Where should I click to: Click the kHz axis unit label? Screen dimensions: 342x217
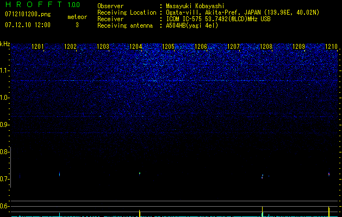[x=5, y=44]
